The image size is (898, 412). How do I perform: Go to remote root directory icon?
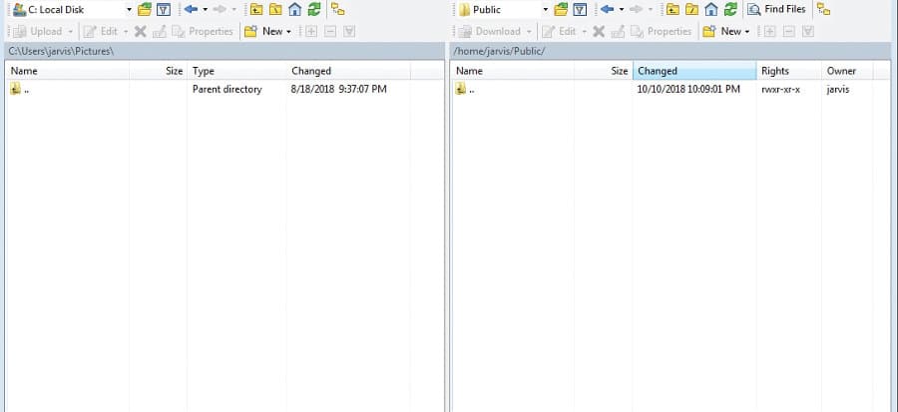pyautogui.click(x=691, y=9)
